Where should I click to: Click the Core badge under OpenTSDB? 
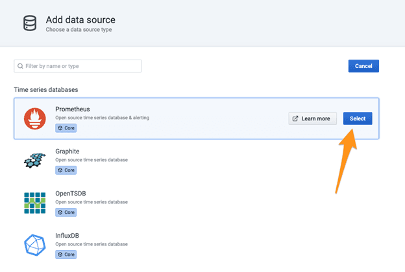pos(66,212)
